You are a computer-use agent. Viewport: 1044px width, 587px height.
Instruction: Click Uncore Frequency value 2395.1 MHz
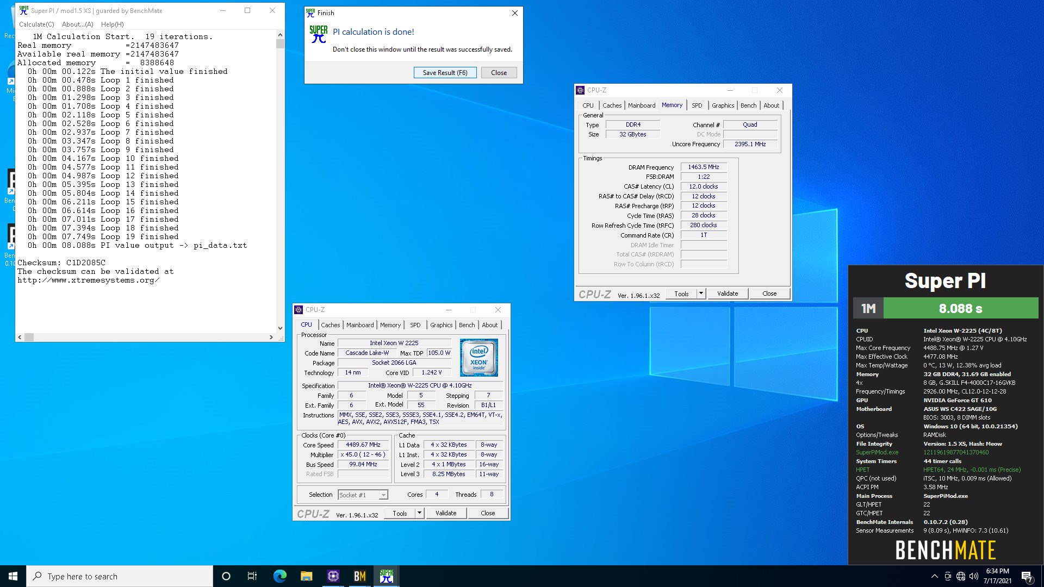[750, 145]
